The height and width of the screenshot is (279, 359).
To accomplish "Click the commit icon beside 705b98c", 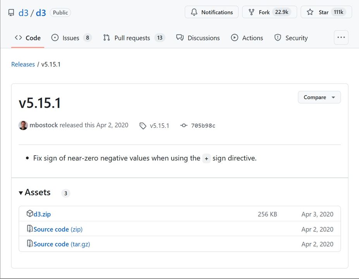I will pyautogui.click(x=184, y=126).
